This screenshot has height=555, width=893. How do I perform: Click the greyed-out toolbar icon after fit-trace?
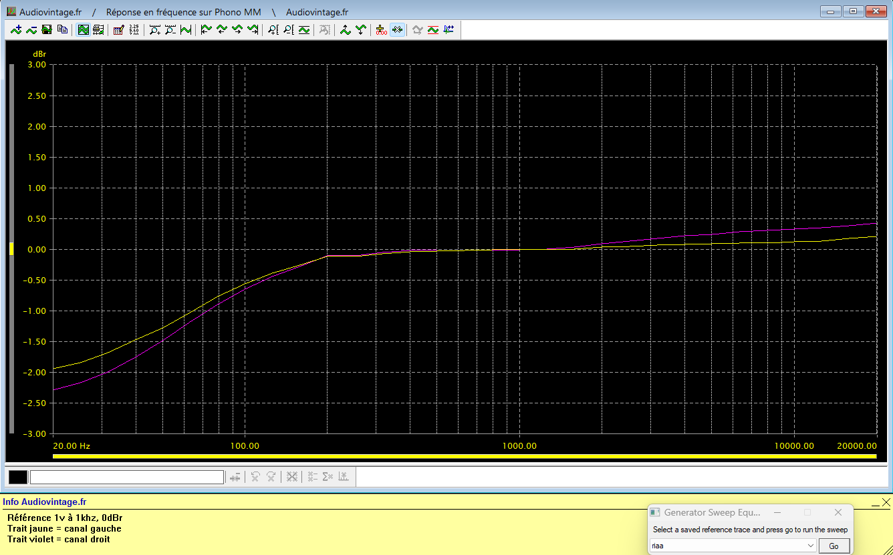click(325, 29)
